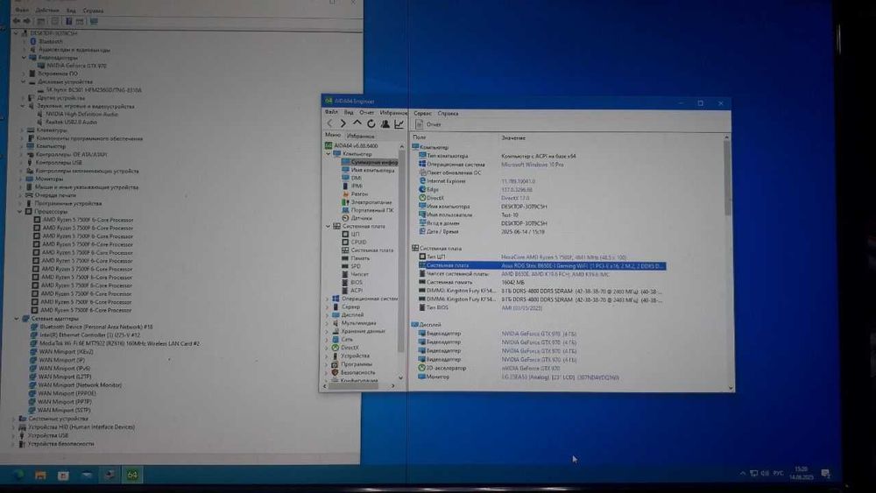Expand the Мультимедиа node in AIDA64 tree
The image size is (876, 493).
pyautogui.click(x=328, y=323)
